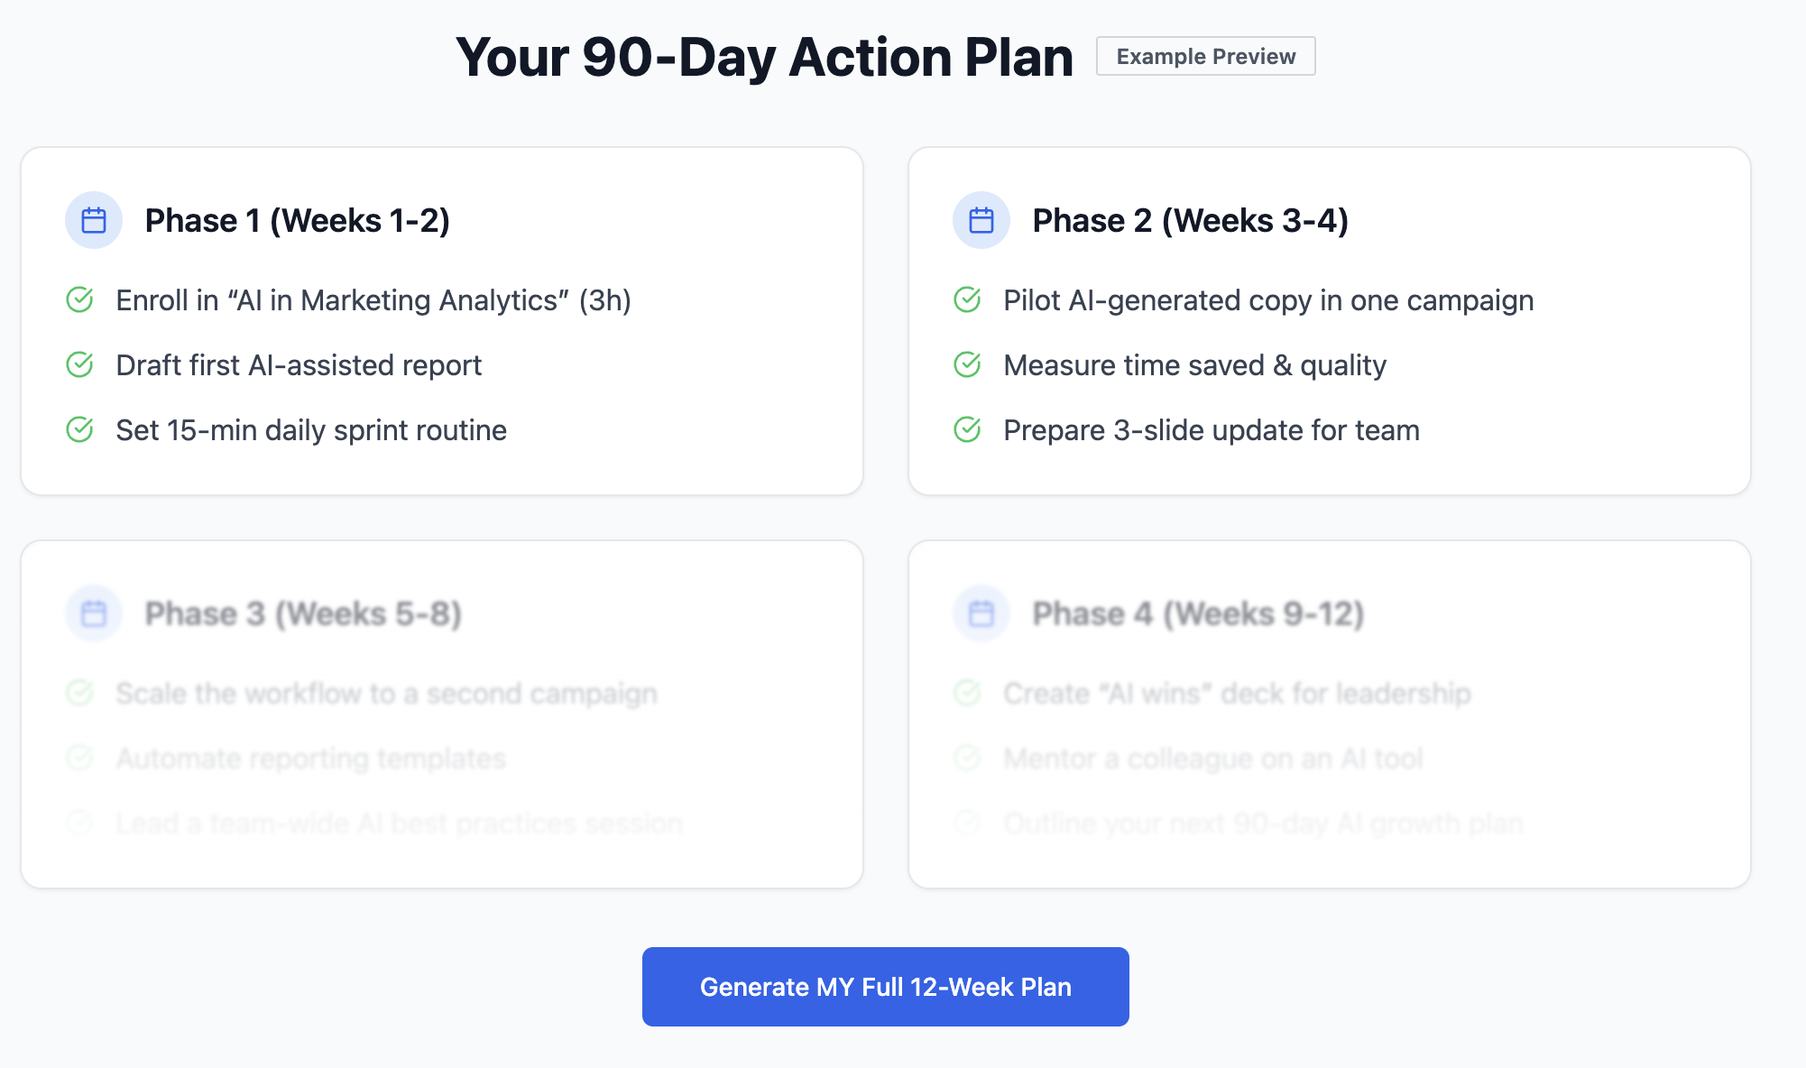This screenshot has height=1068, width=1806.
Task: Click checkmark beside Prepare 3-slide update
Action: pyautogui.click(x=968, y=429)
